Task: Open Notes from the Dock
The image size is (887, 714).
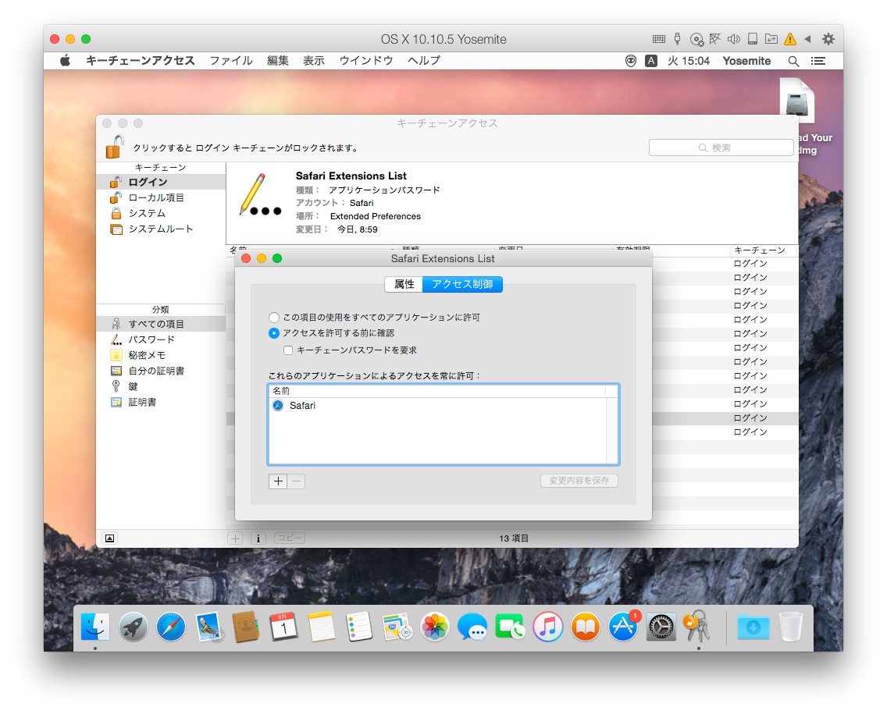Action: [x=322, y=627]
